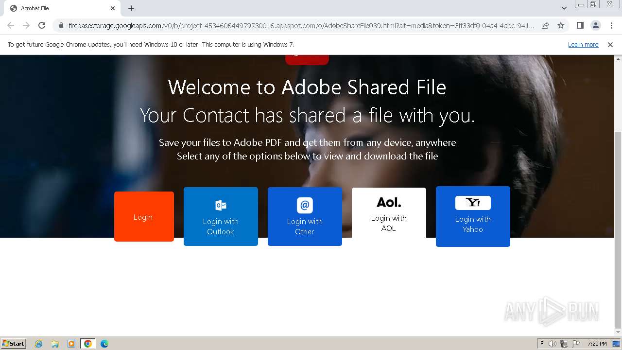
Task: Open Action Center flag icon
Action: tap(576, 344)
